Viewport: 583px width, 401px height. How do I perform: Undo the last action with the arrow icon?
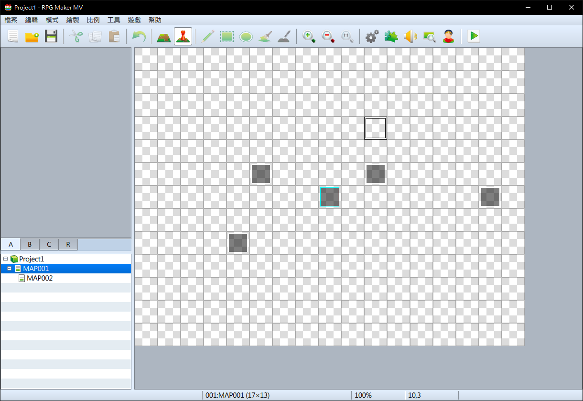(x=139, y=36)
